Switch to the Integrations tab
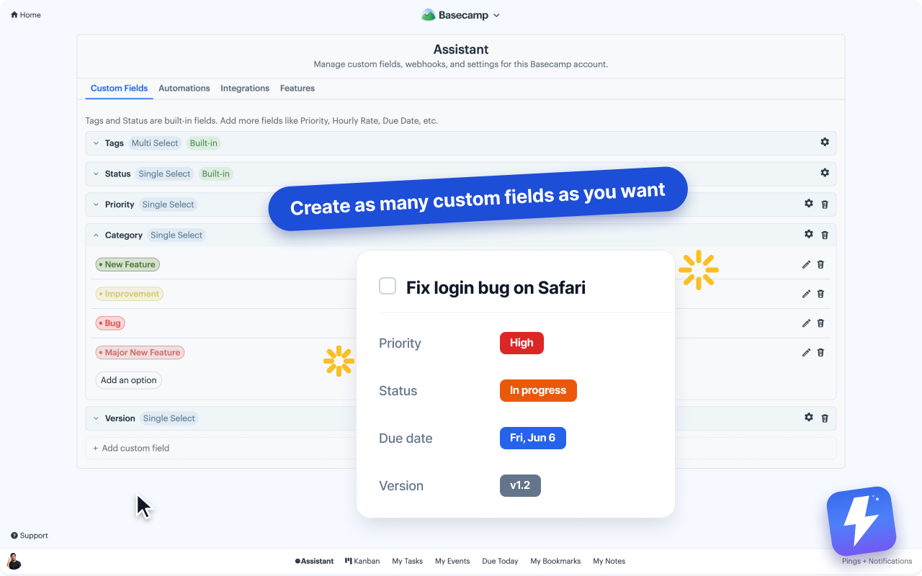922x576 pixels. point(245,89)
